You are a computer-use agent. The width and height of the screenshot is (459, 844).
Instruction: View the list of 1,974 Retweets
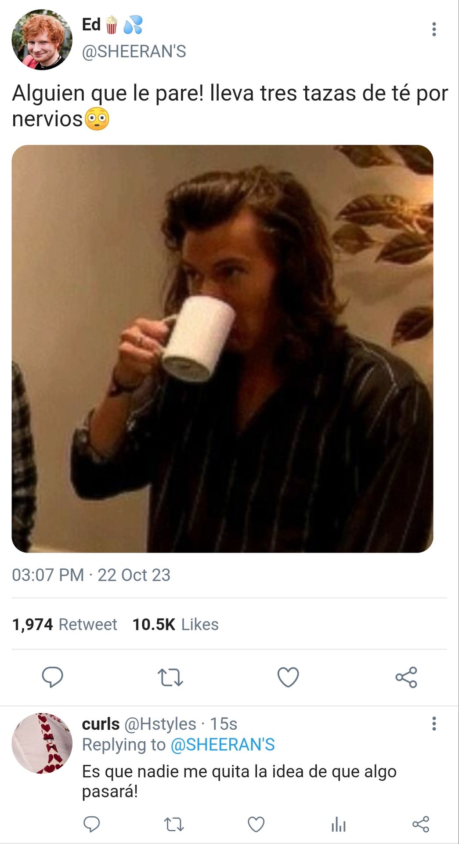pyautogui.click(x=65, y=624)
